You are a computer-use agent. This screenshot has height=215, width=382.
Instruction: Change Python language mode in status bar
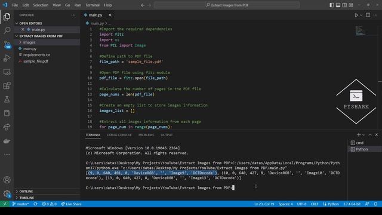[x=333, y=204]
